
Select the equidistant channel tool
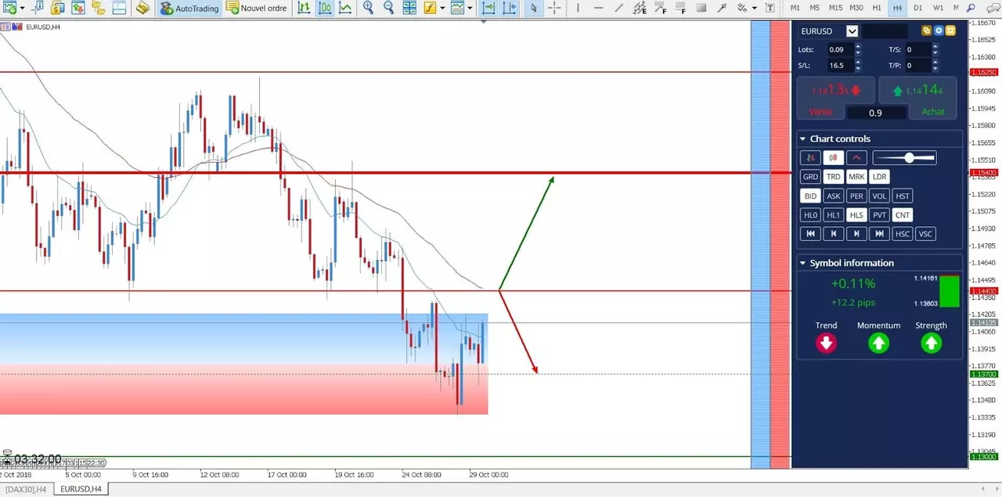tap(640, 8)
